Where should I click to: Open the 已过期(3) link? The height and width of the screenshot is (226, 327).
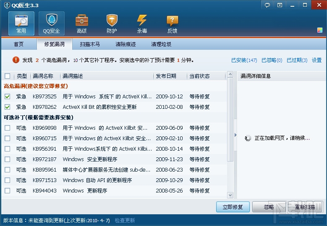tap(297, 60)
